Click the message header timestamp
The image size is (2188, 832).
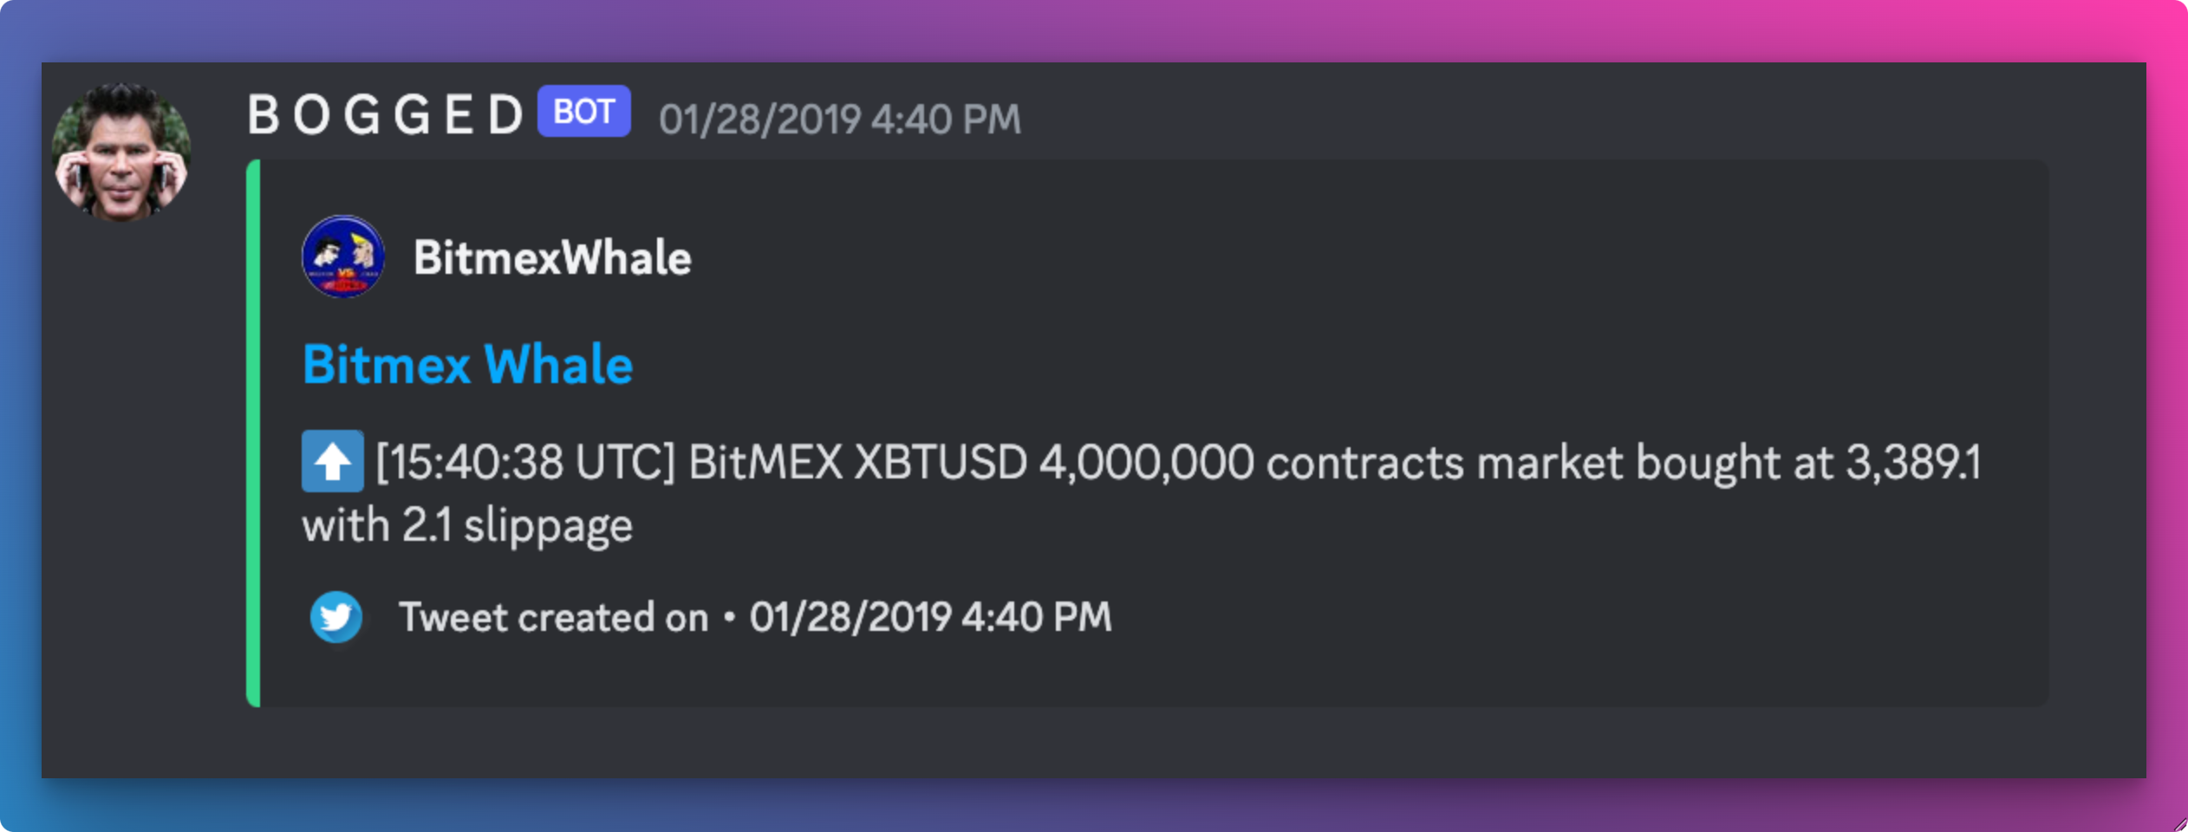[839, 120]
